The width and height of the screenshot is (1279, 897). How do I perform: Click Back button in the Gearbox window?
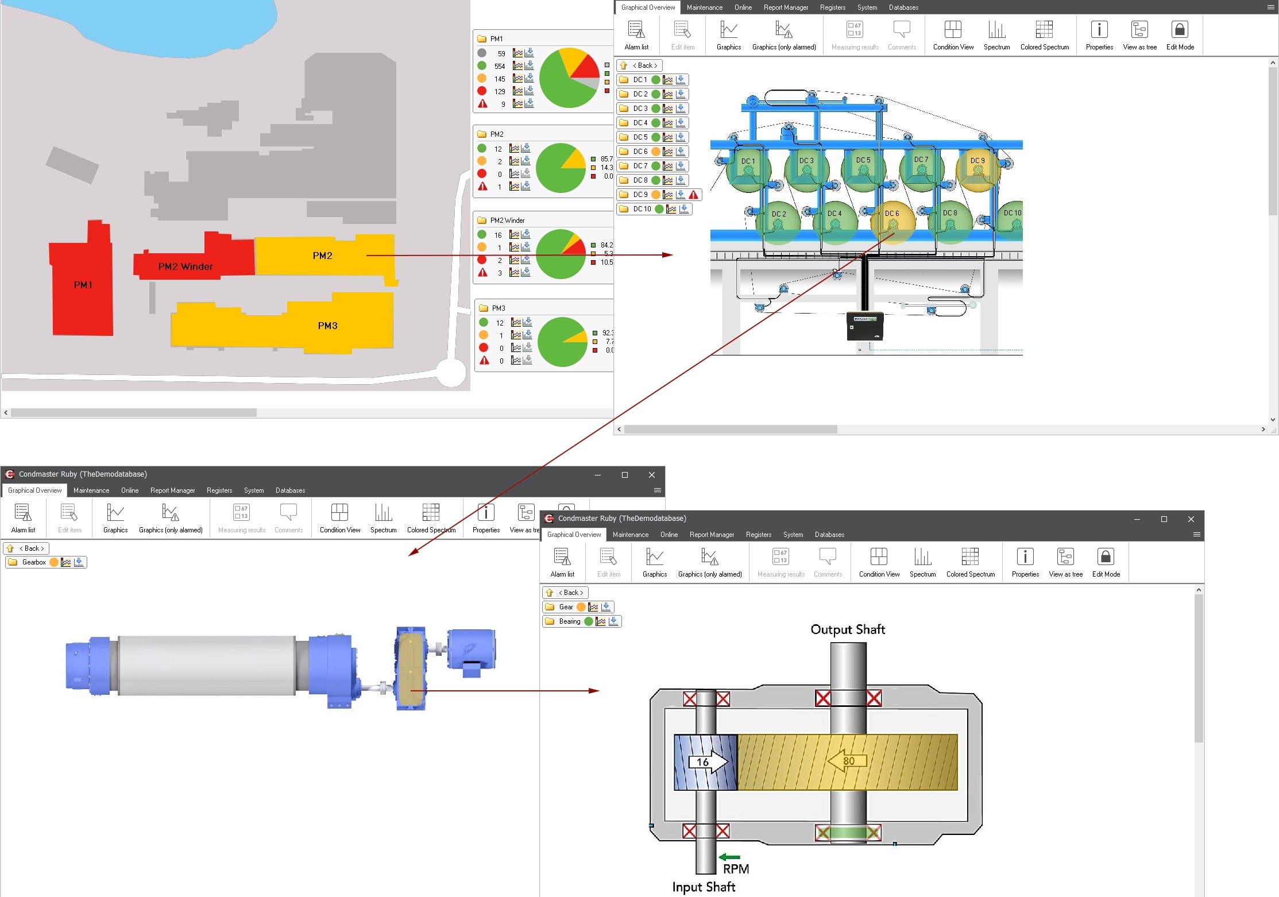26,548
